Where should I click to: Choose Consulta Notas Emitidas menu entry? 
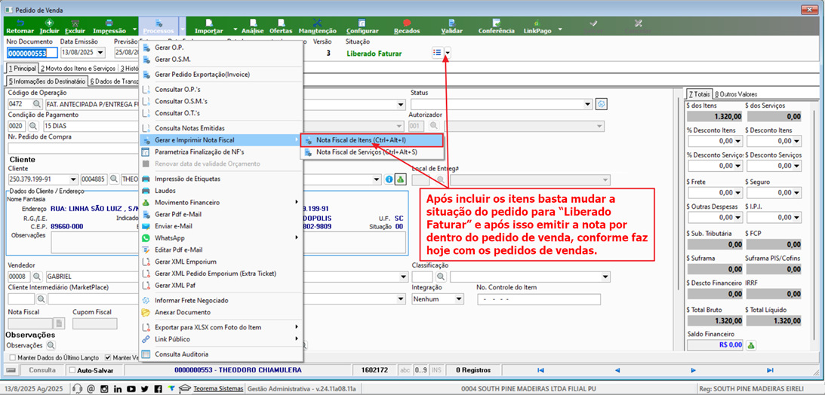(221, 128)
